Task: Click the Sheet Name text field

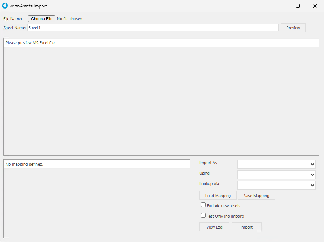Action: (153, 28)
